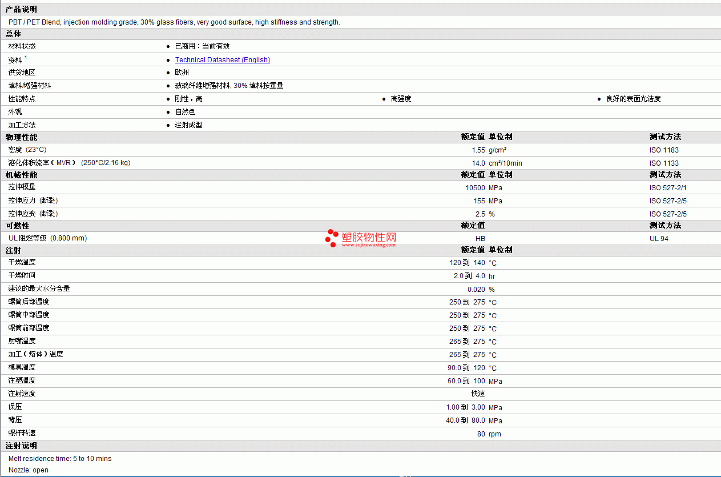Click the 可燃性 section header
Image resolution: width=721 pixels, height=477 pixels.
[17, 226]
